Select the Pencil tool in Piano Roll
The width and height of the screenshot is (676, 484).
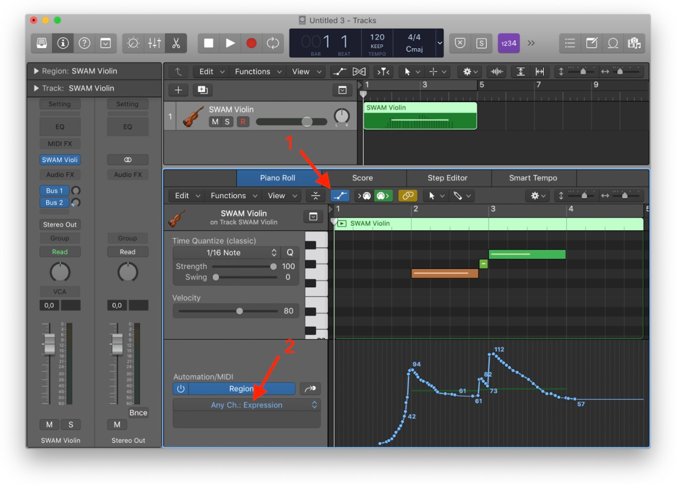pyautogui.click(x=457, y=195)
